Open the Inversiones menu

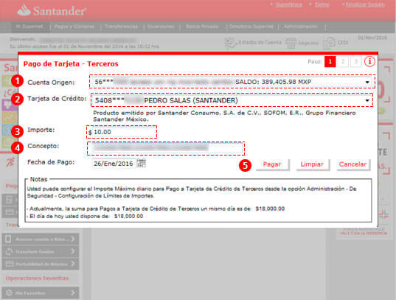coord(161,27)
